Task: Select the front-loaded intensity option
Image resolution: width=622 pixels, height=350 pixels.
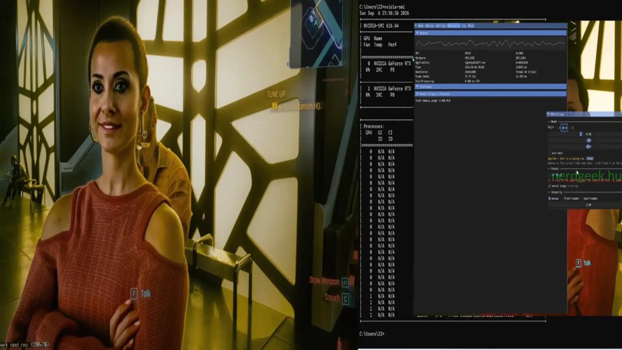Action: pos(571,198)
